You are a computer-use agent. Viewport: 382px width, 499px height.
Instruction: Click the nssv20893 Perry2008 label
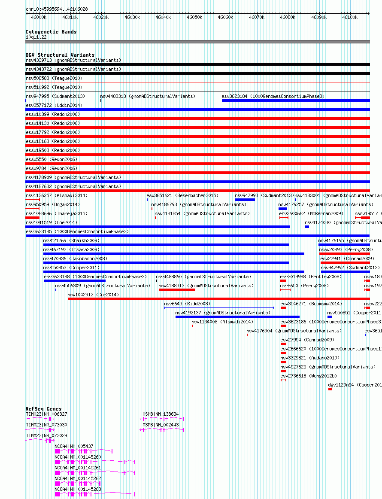tap(346, 249)
